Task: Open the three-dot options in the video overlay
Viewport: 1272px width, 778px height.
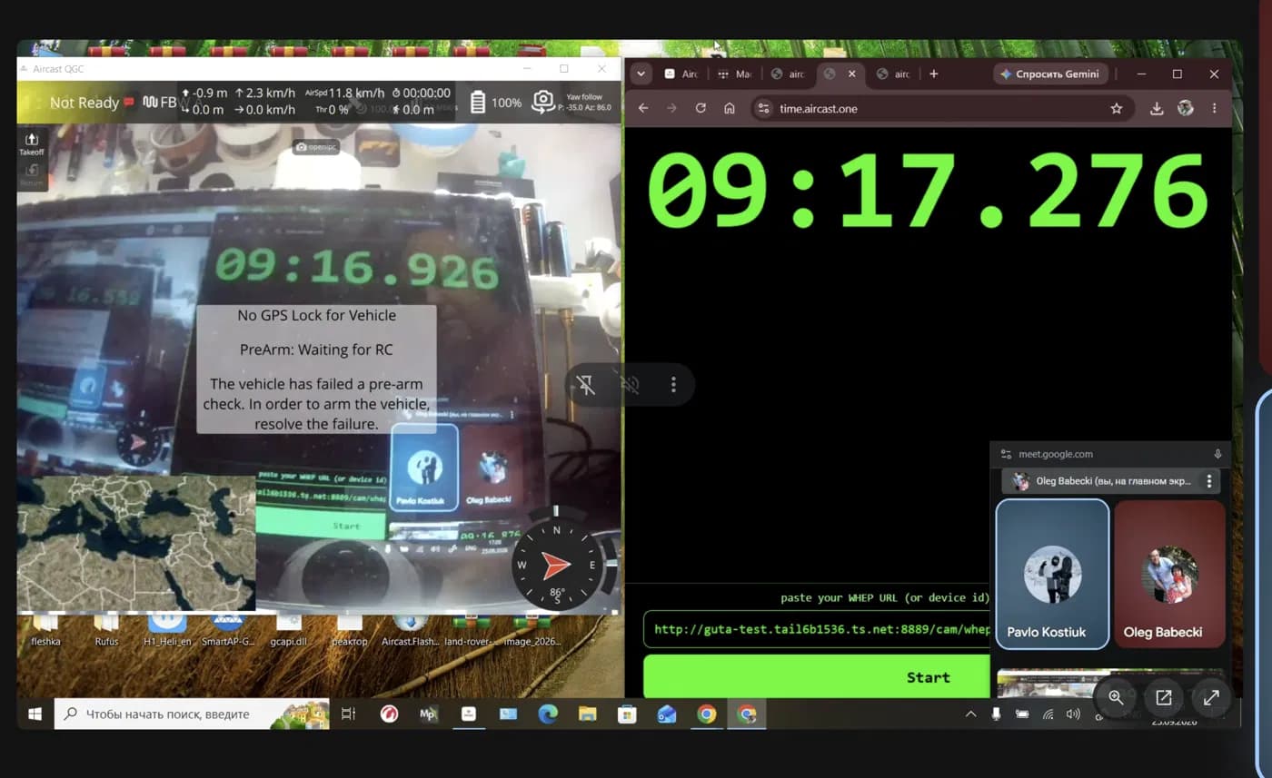Action: (673, 385)
